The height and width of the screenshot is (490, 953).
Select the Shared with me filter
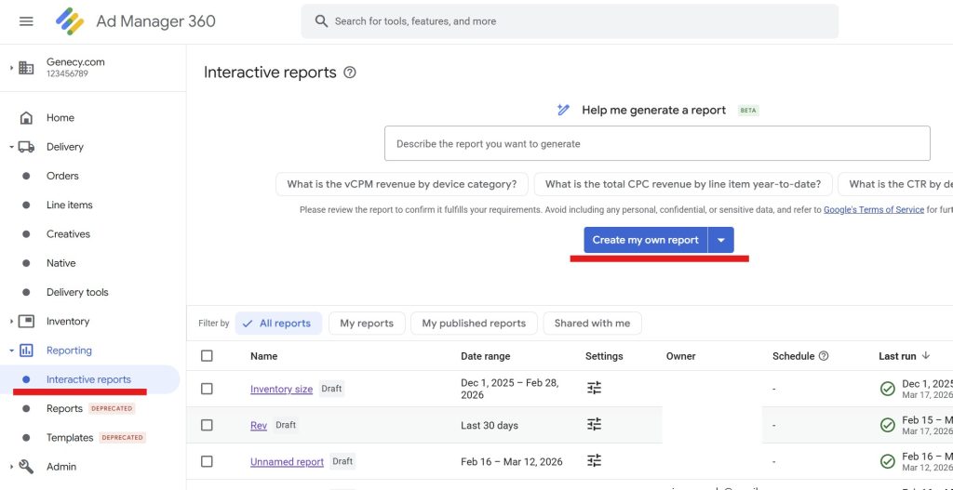pyautogui.click(x=592, y=324)
